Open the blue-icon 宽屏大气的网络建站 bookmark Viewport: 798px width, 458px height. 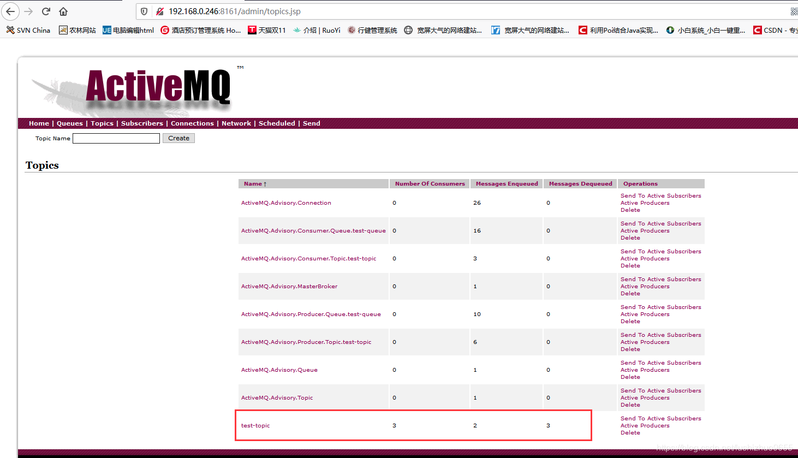(530, 30)
